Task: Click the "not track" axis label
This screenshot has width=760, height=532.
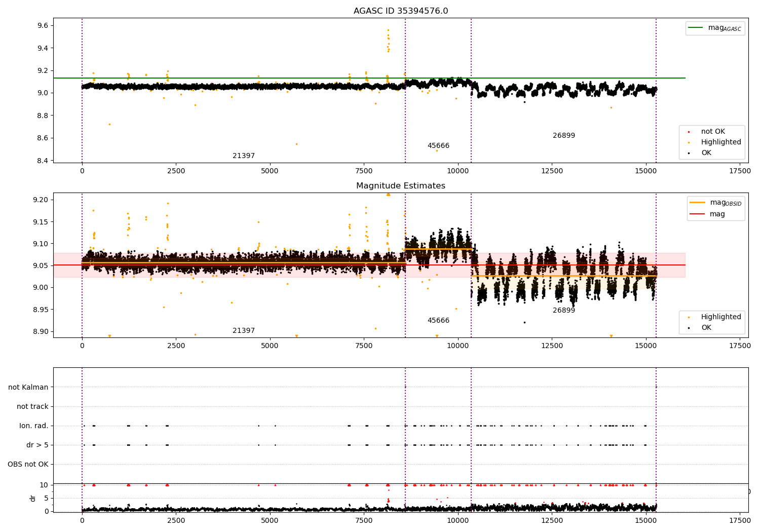Action: coord(32,406)
